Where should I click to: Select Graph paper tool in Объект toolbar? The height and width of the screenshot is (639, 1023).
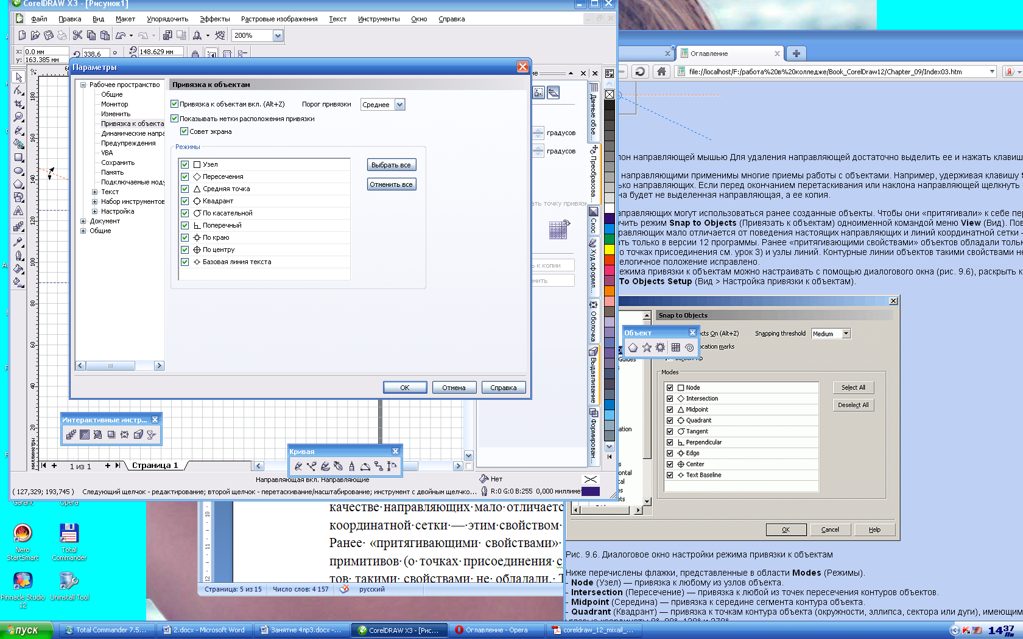pyautogui.click(x=675, y=347)
